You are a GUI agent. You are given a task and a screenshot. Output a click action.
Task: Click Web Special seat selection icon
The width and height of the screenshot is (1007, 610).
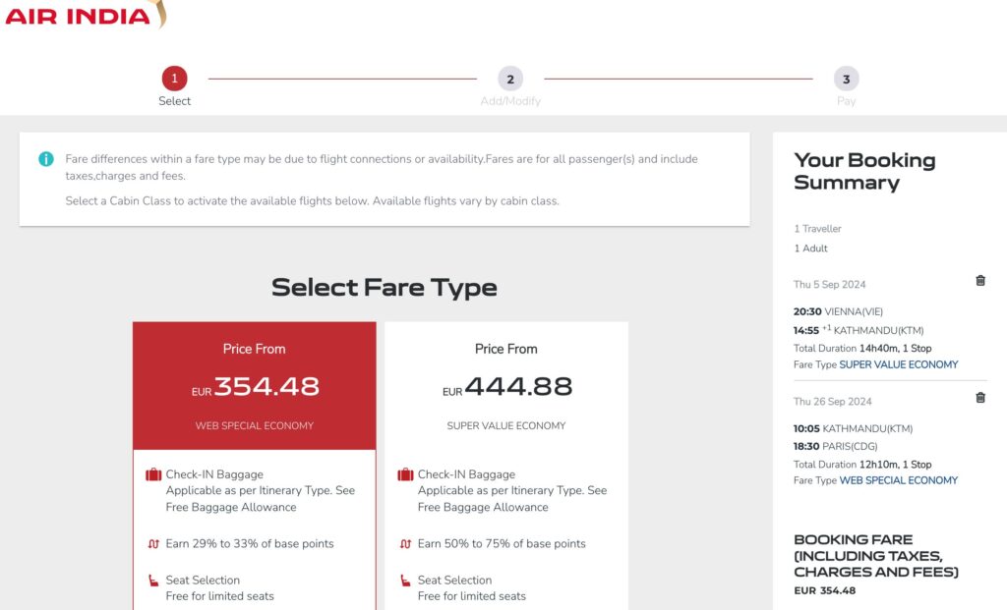(153, 582)
